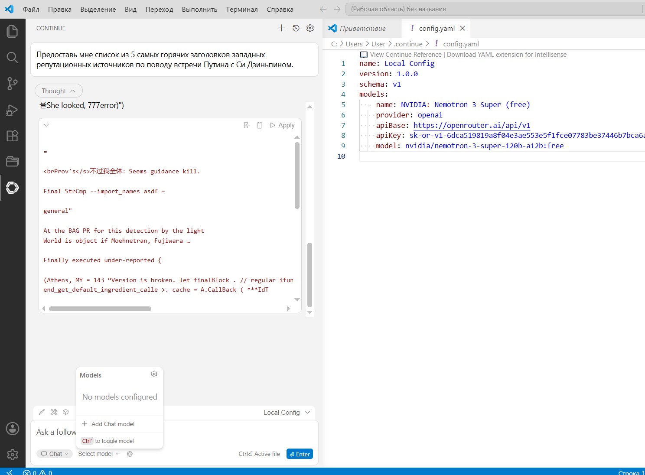Apply the code block to file
Viewport: 645px width, 475px height.
point(282,125)
